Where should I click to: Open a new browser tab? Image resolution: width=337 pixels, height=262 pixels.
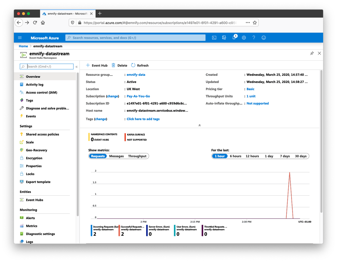100,13
